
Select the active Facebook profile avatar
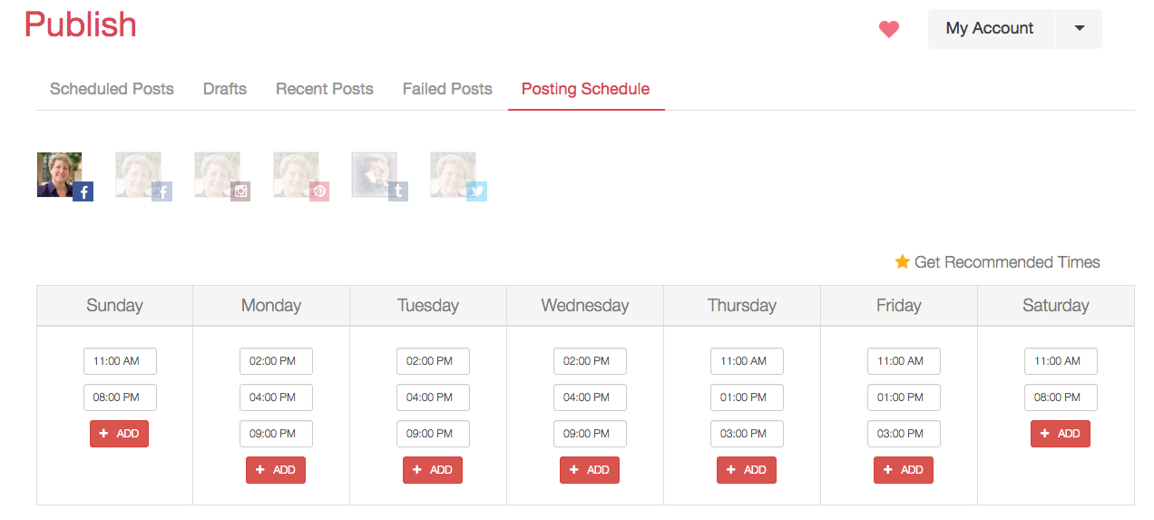[x=65, y=176]
